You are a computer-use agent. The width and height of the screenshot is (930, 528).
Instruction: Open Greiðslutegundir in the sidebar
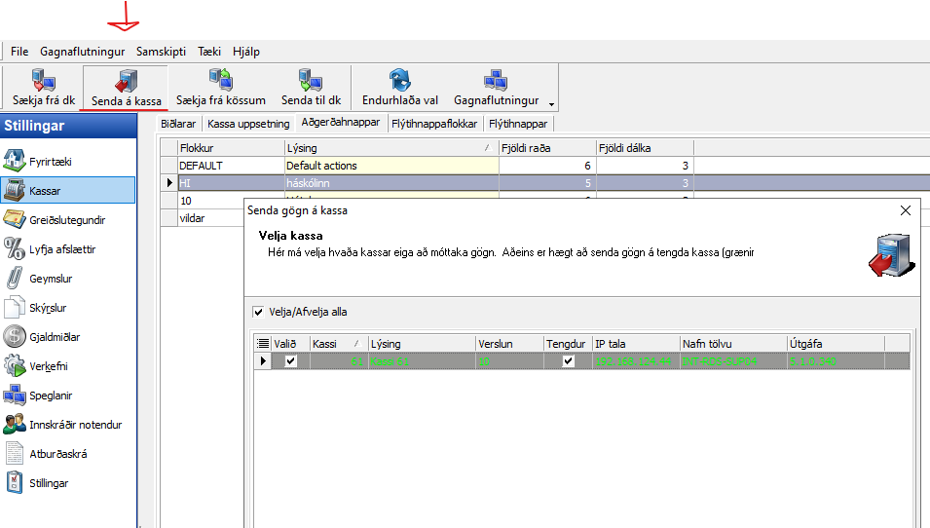point(66,220)
